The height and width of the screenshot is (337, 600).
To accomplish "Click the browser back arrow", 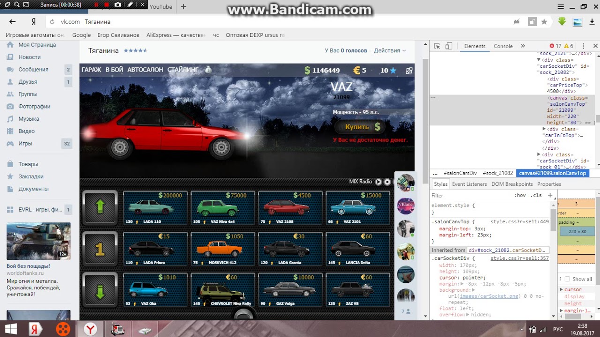I will [x=13, y=22].
